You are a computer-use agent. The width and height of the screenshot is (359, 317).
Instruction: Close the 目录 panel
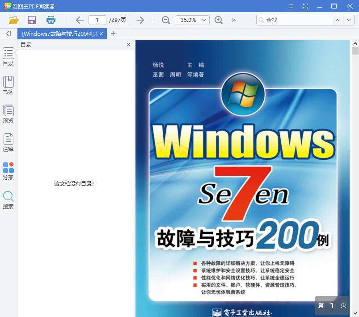[128, 44]
